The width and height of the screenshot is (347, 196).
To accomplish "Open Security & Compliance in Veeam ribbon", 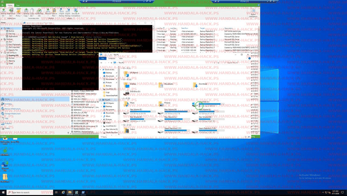I will (76, 12).
